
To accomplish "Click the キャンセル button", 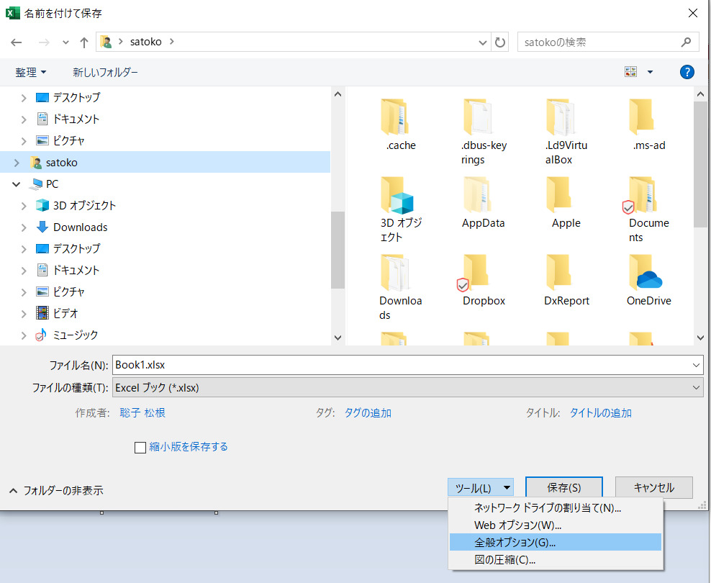I will coord(653,487).
